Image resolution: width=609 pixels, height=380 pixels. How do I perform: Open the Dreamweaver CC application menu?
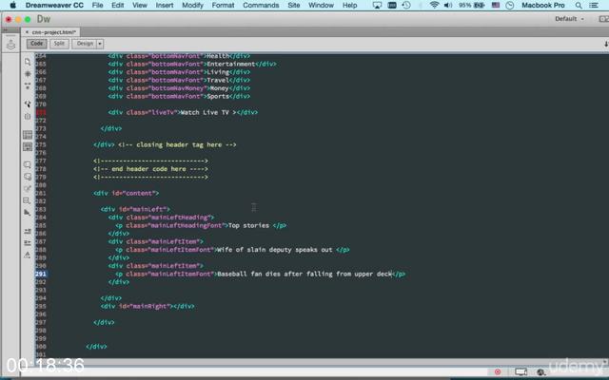point(54,5)
